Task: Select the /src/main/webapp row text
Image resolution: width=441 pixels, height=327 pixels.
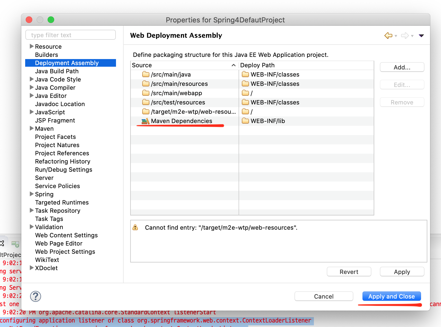Action: pyautogui.click(x=176, y=93)
